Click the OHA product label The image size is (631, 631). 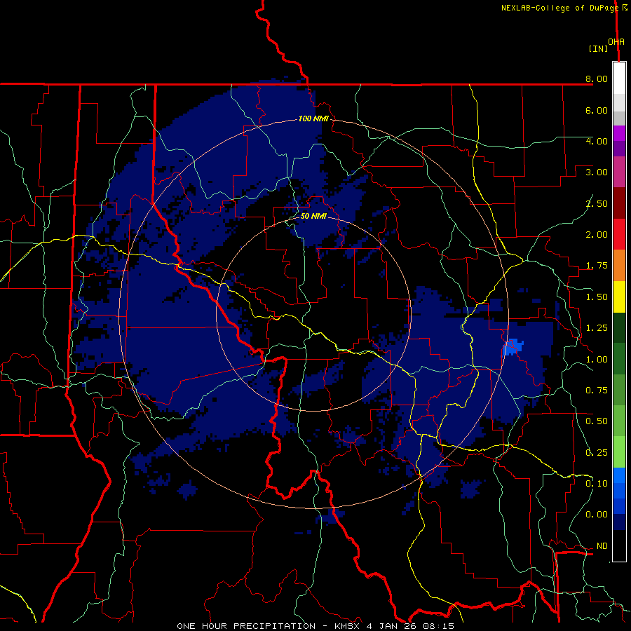coord(616,41)
